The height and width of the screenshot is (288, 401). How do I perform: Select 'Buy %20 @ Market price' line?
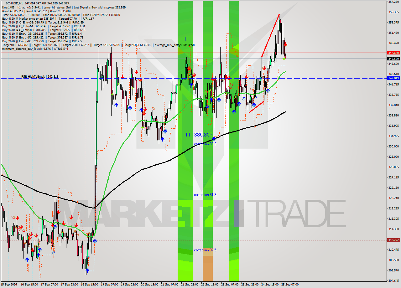click(48, 18)
